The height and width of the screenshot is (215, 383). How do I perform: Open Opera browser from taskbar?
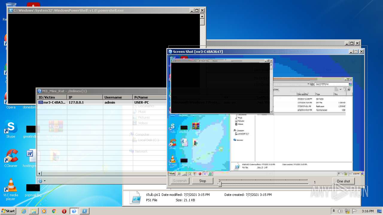coord(64,211)
